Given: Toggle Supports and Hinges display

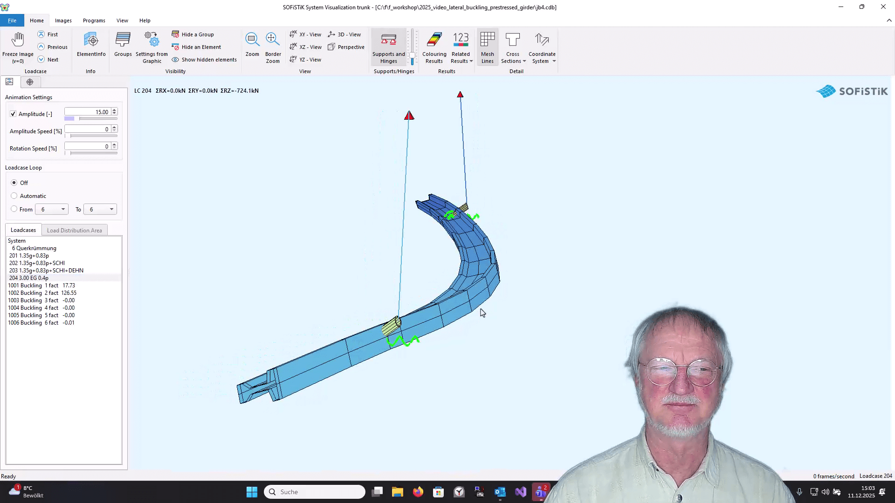Looking at the screenshot, I should (x=388, y=47).
